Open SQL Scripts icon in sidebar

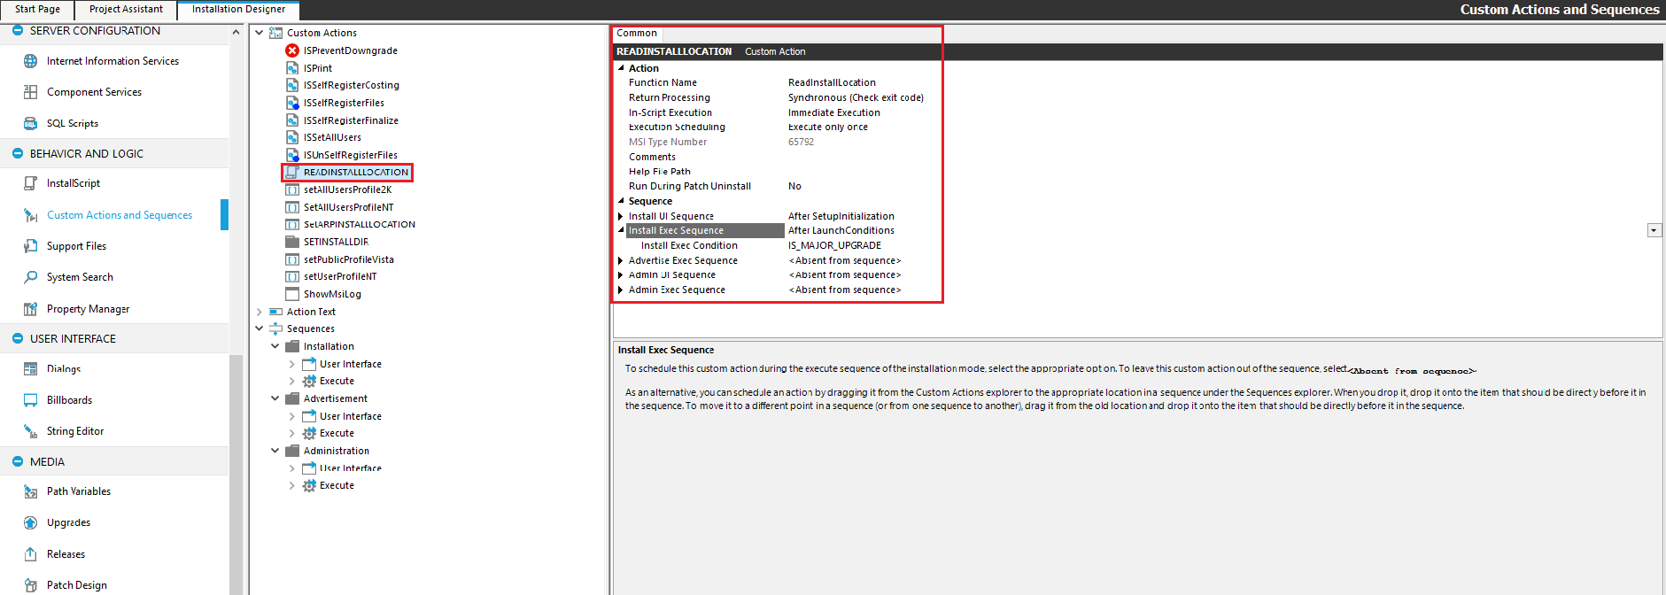pyautogui.click(x=30, y=124)
